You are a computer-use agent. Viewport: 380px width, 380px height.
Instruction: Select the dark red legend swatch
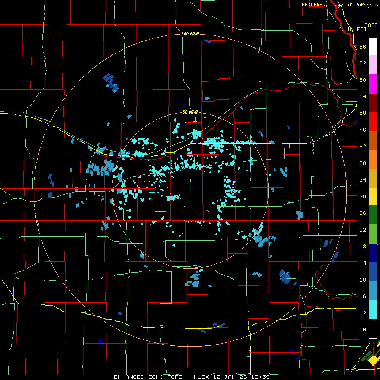coord(373,103)
